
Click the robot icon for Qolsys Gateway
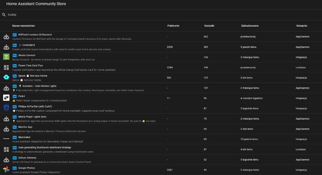click(x=6, y=160)
